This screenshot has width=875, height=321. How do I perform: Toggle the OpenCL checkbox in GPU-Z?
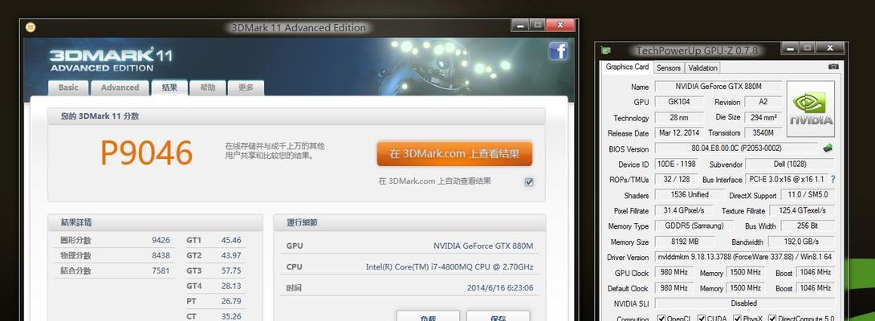click(x=661, y=319)
